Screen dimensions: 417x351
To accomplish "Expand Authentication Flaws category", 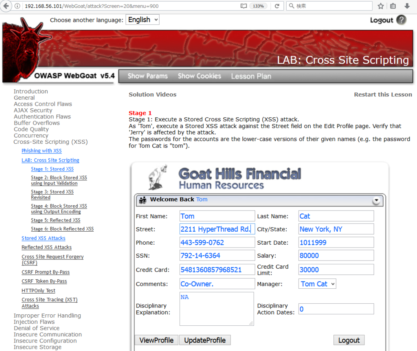I will 42,116.
